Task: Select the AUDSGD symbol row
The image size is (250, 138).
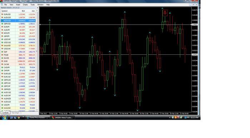Action: (x=18, y=102)
